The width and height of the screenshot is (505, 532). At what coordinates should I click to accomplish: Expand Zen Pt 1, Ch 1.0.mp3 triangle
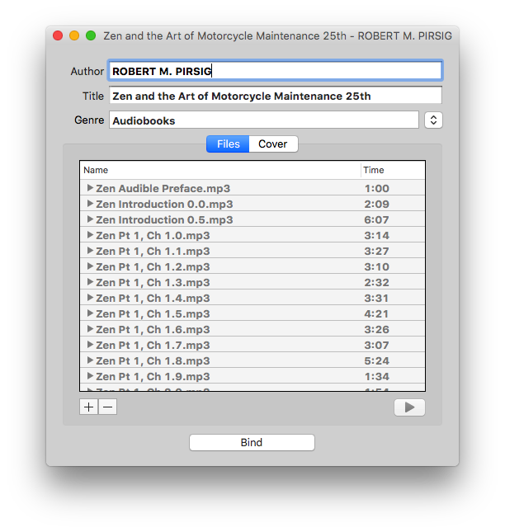coord(90,234)
